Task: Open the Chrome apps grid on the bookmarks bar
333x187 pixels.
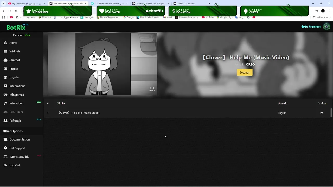Action: click(x=3, y=17)
